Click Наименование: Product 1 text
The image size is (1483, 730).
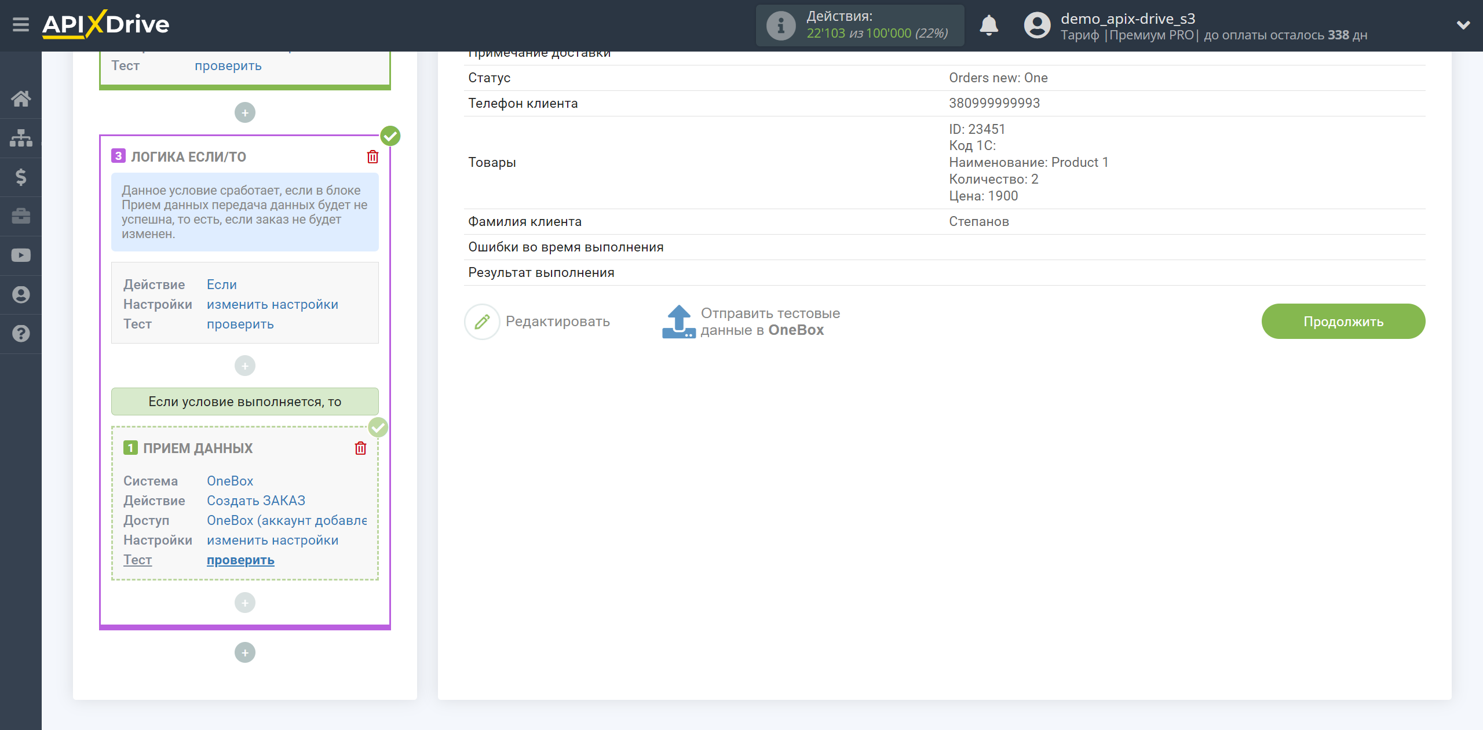point(1028,162)
